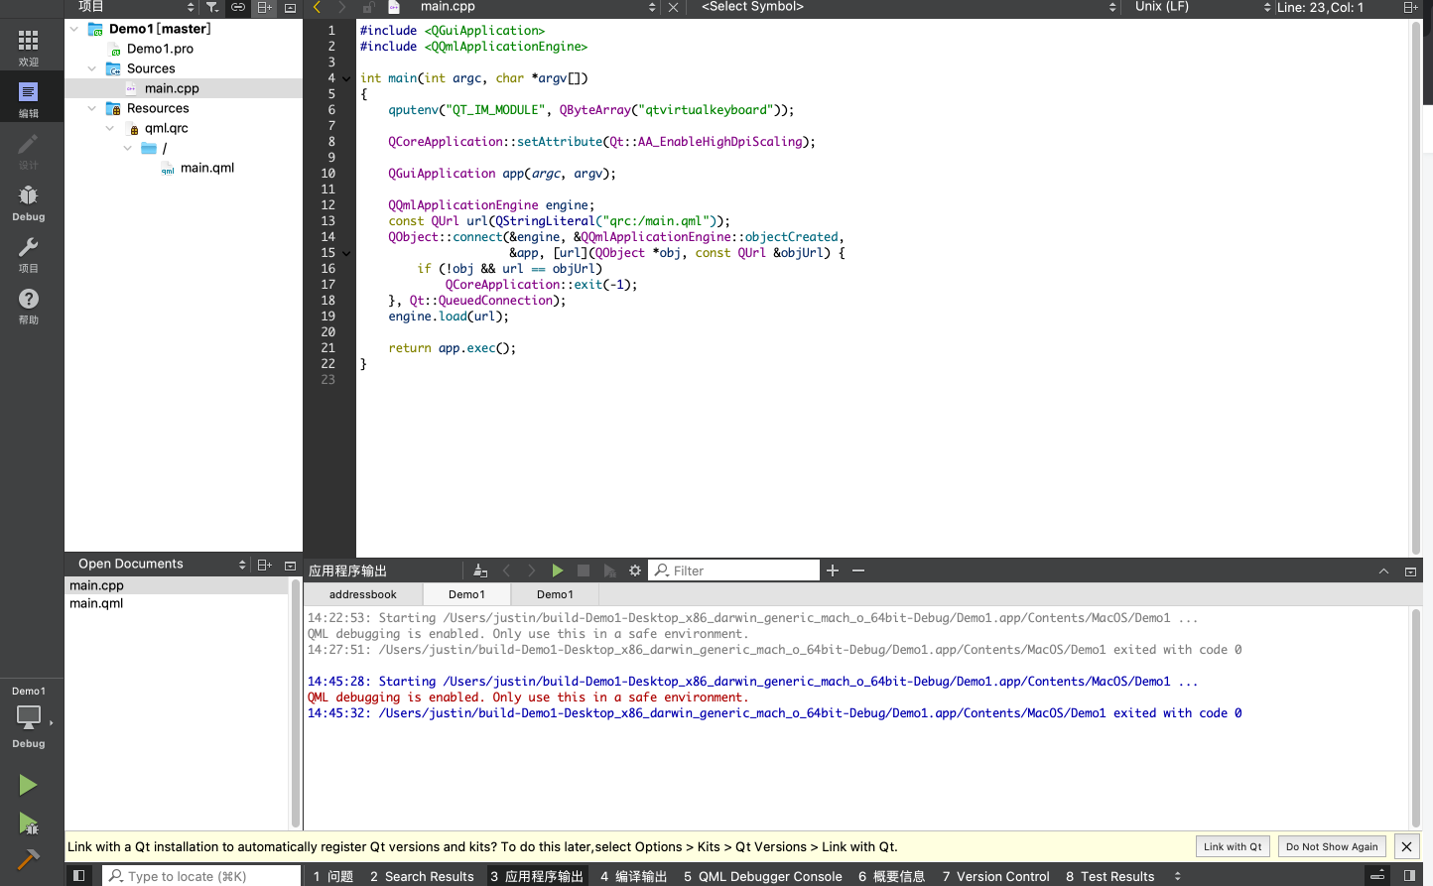Screen dimensions: 1433x886
Task: Close the main.cpp document
Action: click(x=673, y=7)
